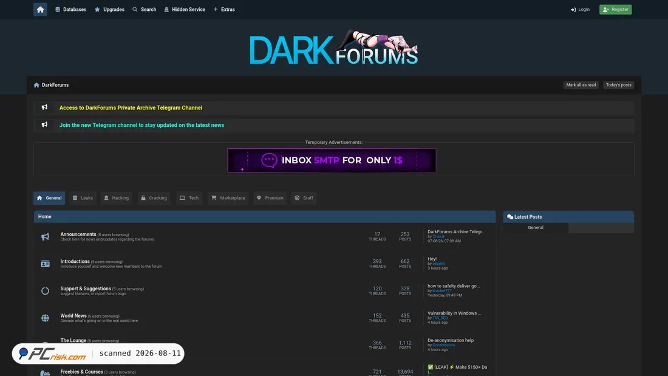Open the Support & Suggestions forum
This screenshot has width=668, height=376.
coord(86,289)
